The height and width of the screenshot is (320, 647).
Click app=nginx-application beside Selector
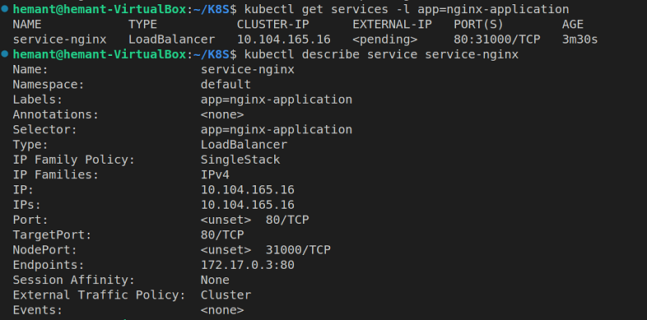(277, 129)
